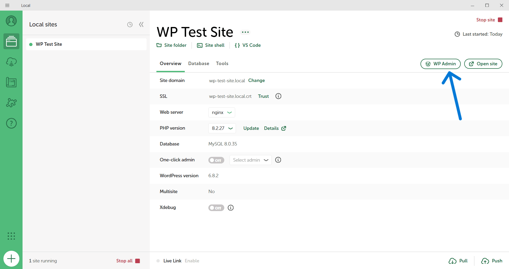Screen dimensions: 509x269
Task: Switch to the Tools tab
Action: [222, 63]
